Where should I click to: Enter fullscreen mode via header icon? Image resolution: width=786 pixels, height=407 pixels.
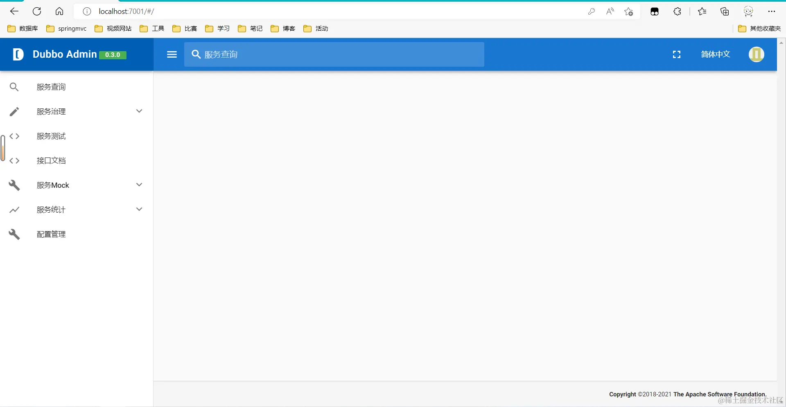(x=677, y=54)
